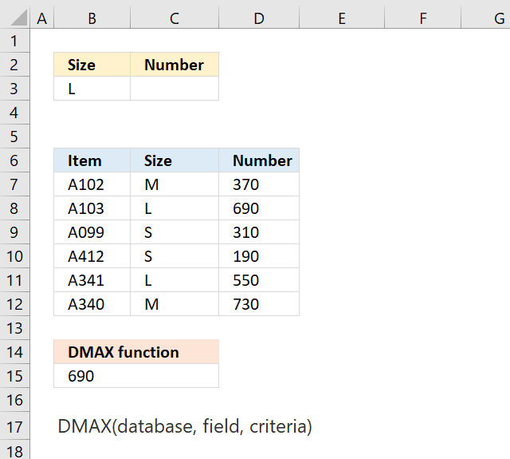Viewport: 510px width, 459px height.
Task: Select column D header
Action: pos(259,18)
